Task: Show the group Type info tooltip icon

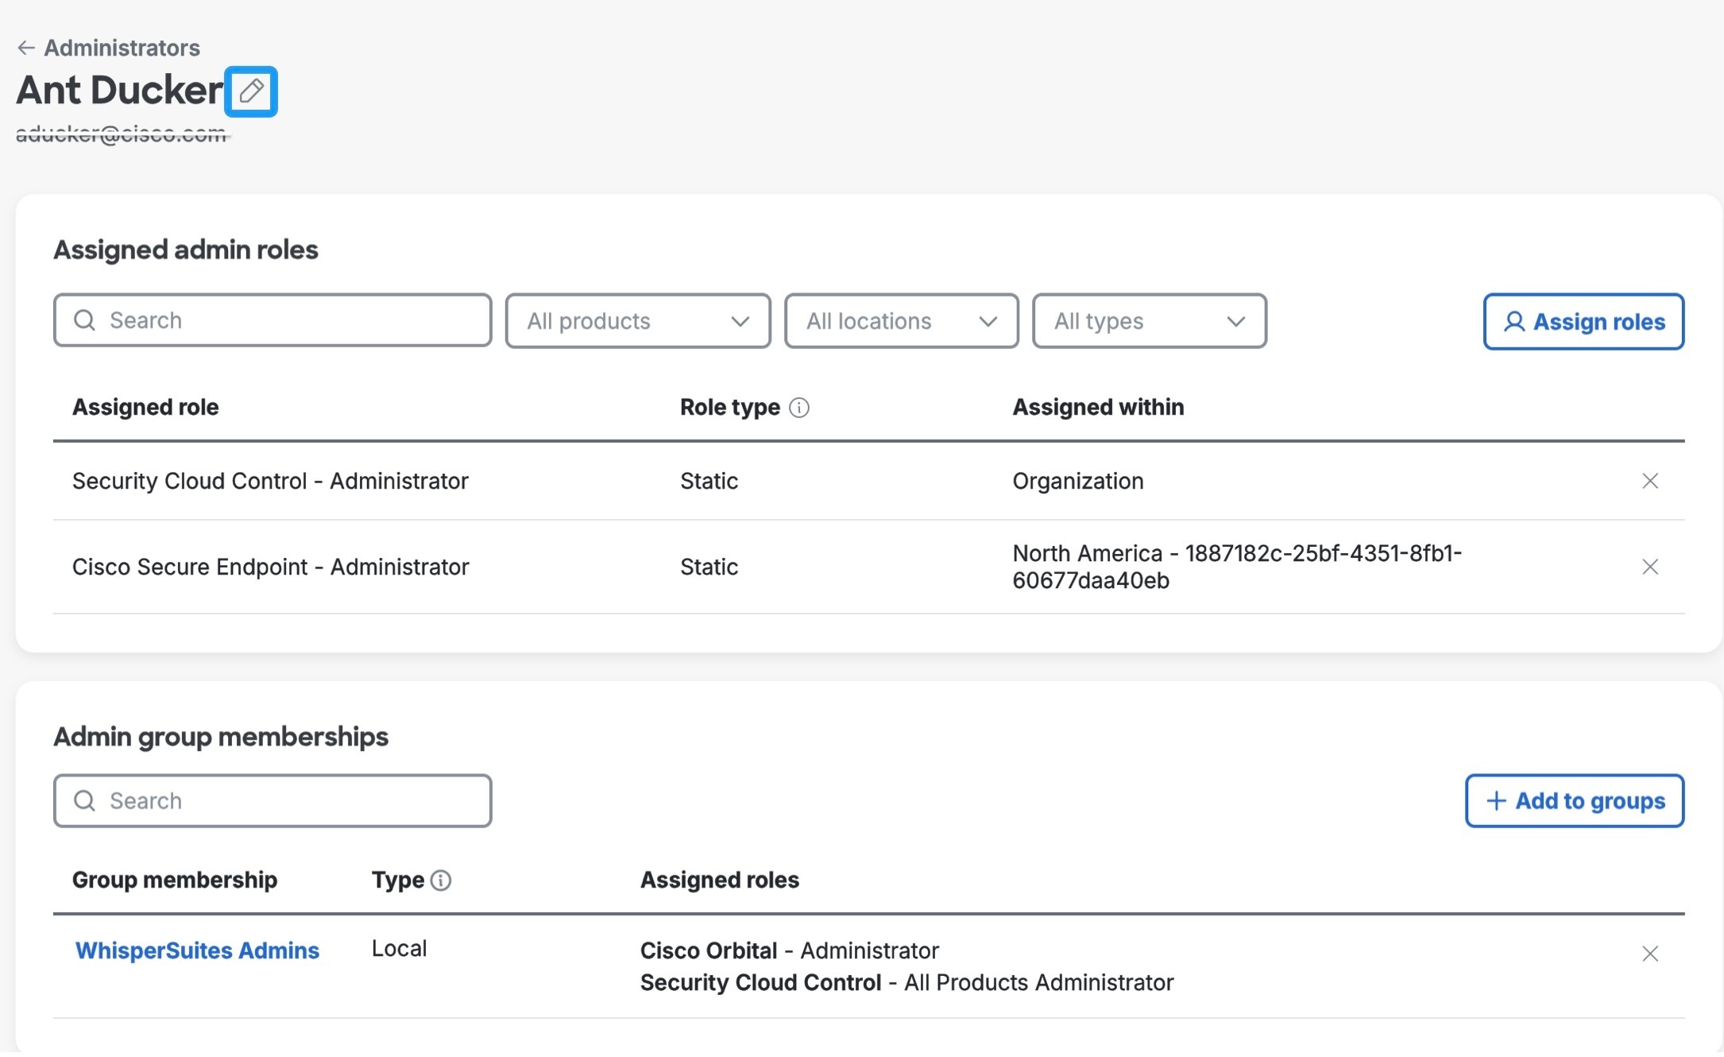Action: pyautogui.click(x=441, y=881)
